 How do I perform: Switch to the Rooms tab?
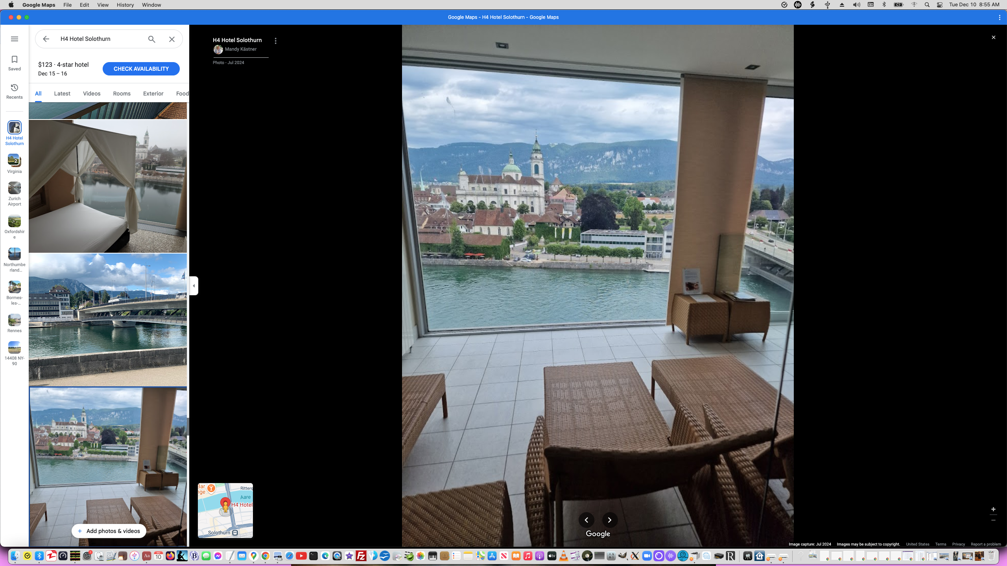click(x=122, y=94)
